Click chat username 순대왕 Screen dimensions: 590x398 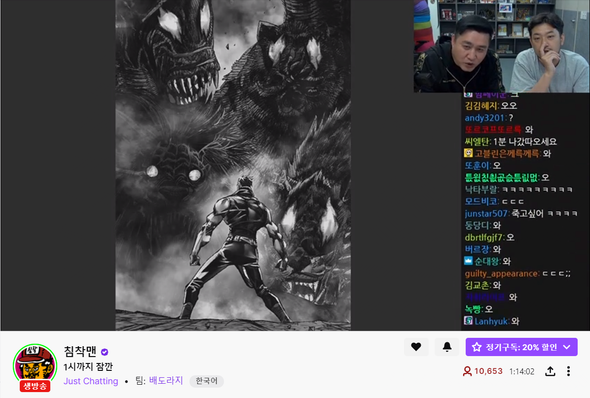pos(486,261)
